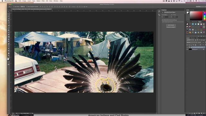Screen dimensions: 206x116
Task: Open the File menu
Action: 16,1
